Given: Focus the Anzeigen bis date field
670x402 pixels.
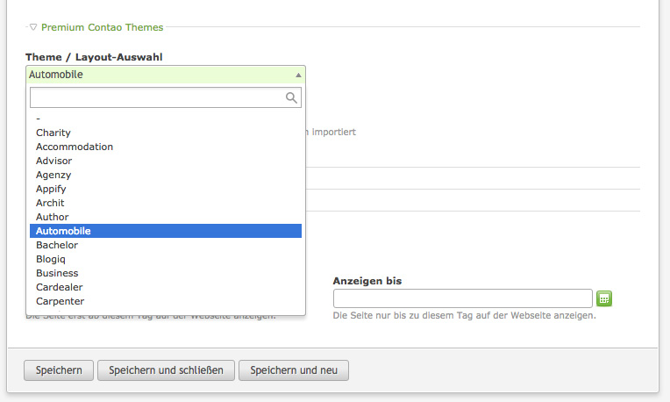Looking at the screenshot, I should click(463, 298).
